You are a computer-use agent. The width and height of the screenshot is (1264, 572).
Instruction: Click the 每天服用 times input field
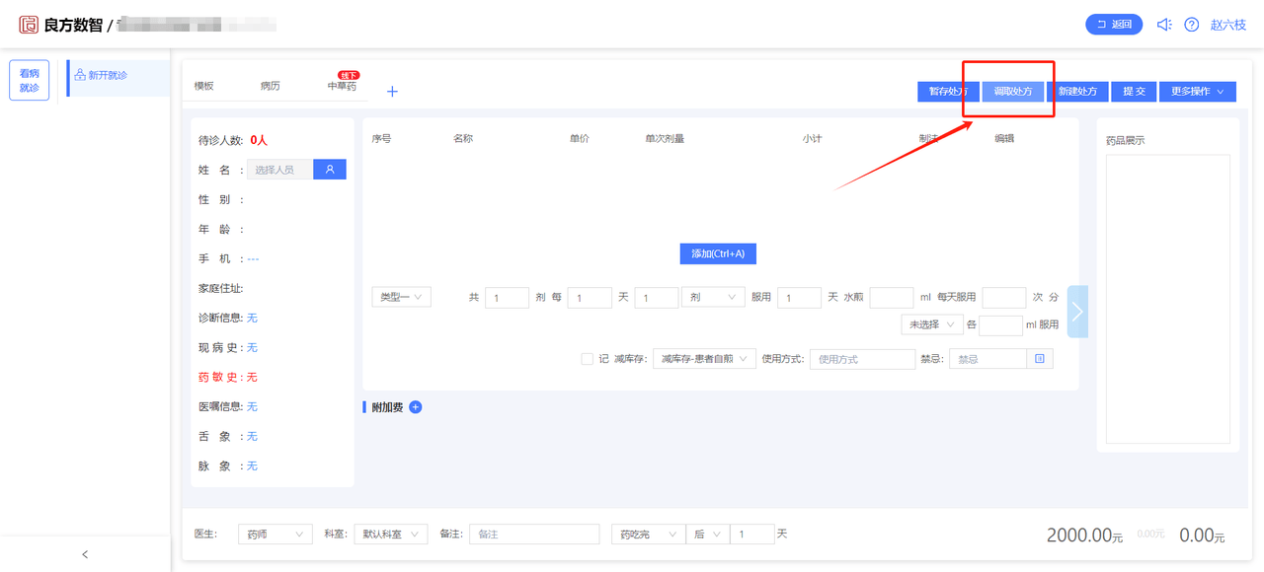[x=1004, y=298]
